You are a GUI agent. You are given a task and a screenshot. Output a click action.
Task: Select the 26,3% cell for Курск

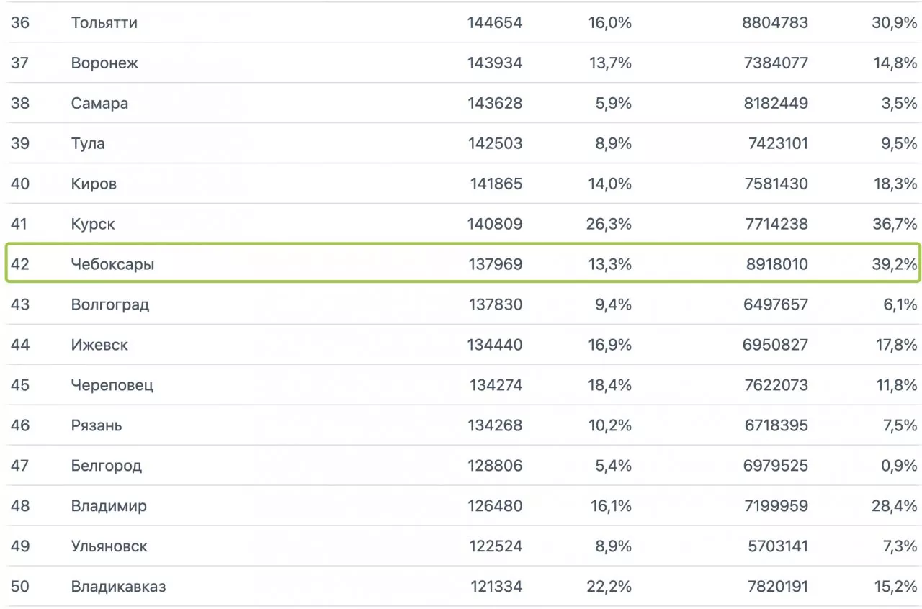coord(609,225)
